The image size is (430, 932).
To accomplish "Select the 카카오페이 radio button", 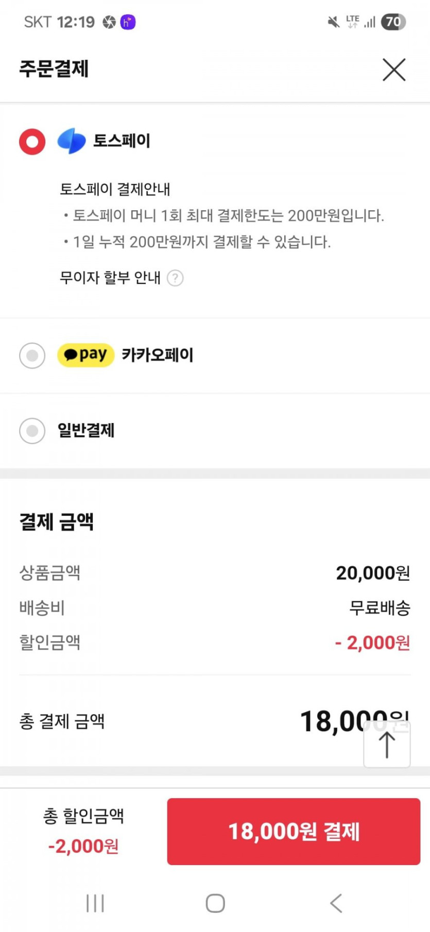I will pos(32,355).
